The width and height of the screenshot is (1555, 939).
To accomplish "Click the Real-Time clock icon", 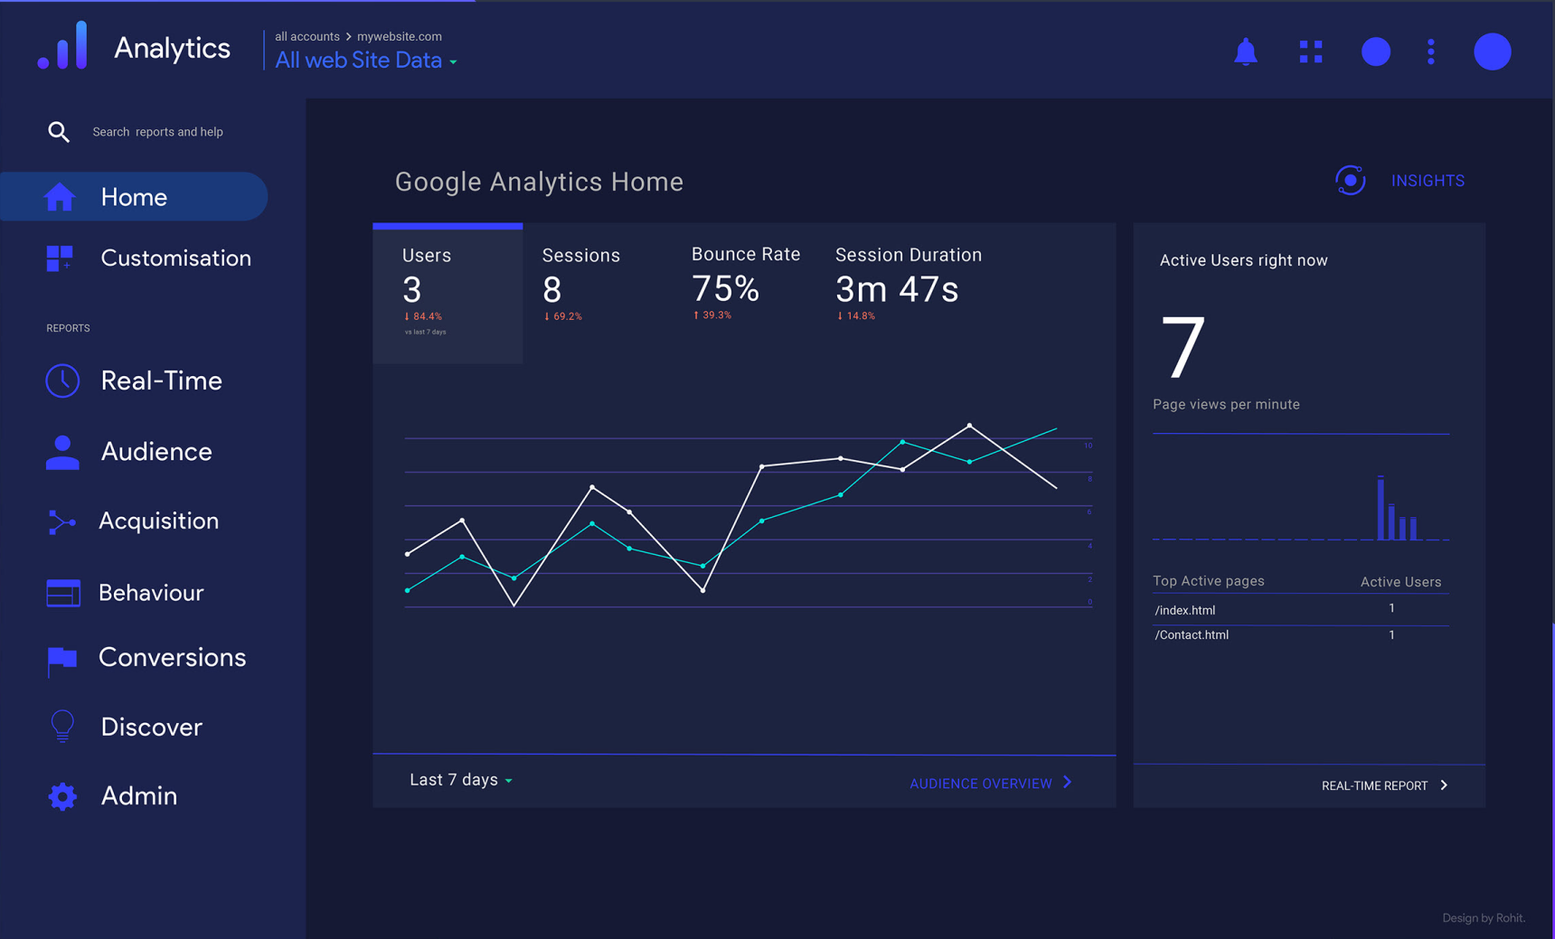I will tap(62, 380).
